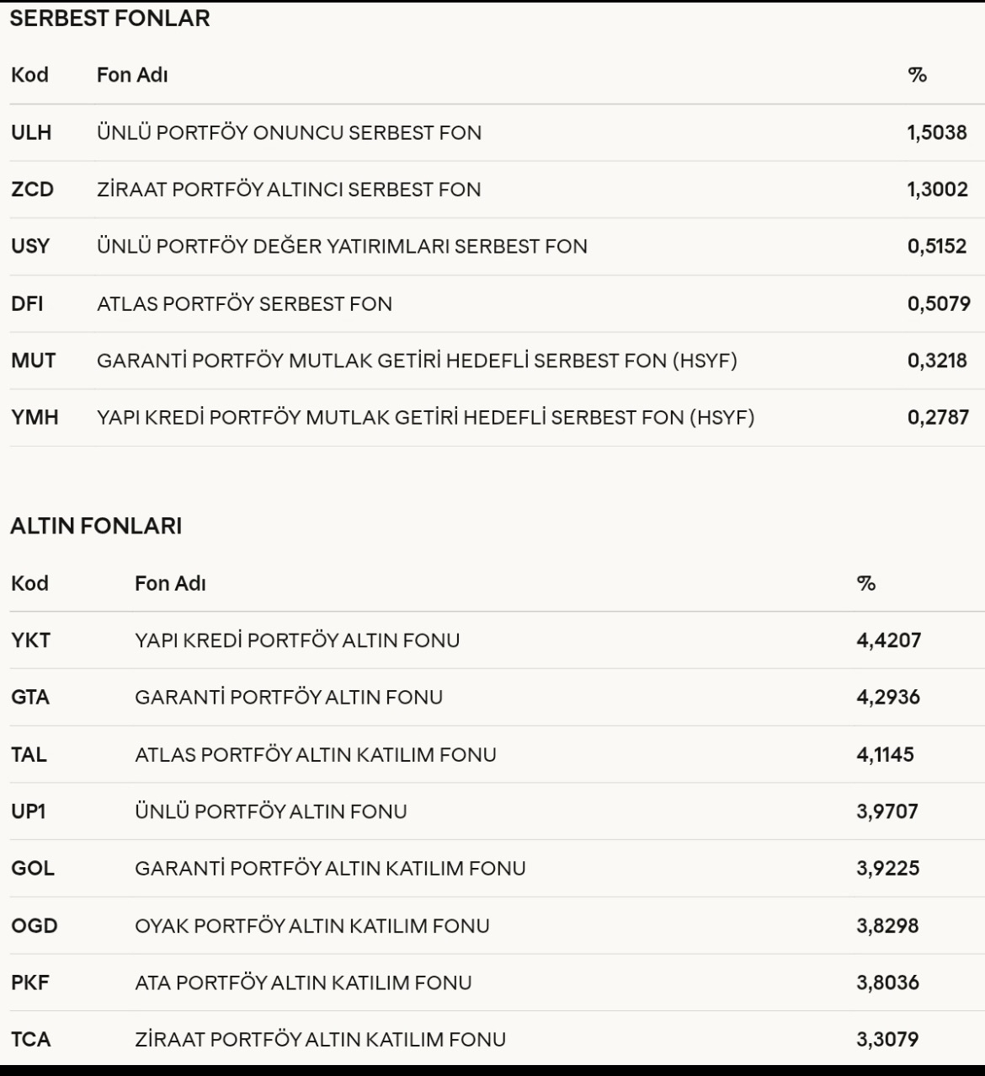Image resolution: width=985 pixels, height=1076 pixels.
Task: Click Fon Adı header in Altın Fonları
Action: (170, 583)
